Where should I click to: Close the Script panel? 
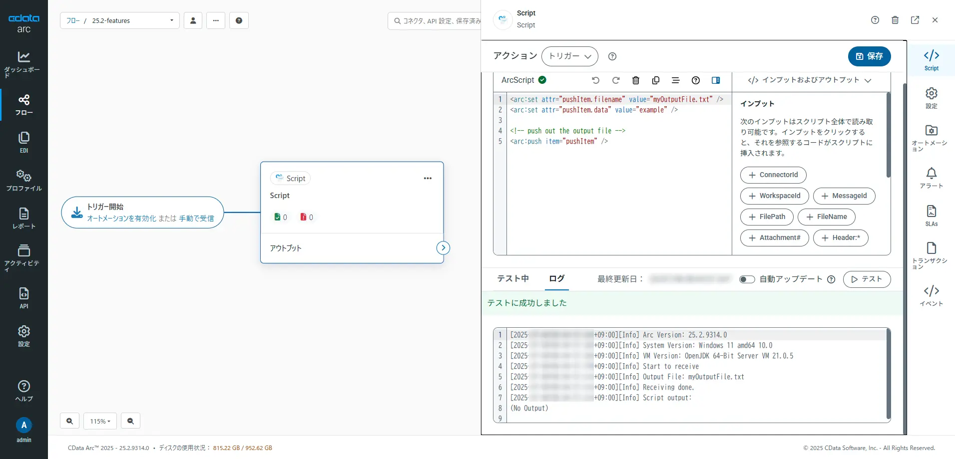point(935,20)
